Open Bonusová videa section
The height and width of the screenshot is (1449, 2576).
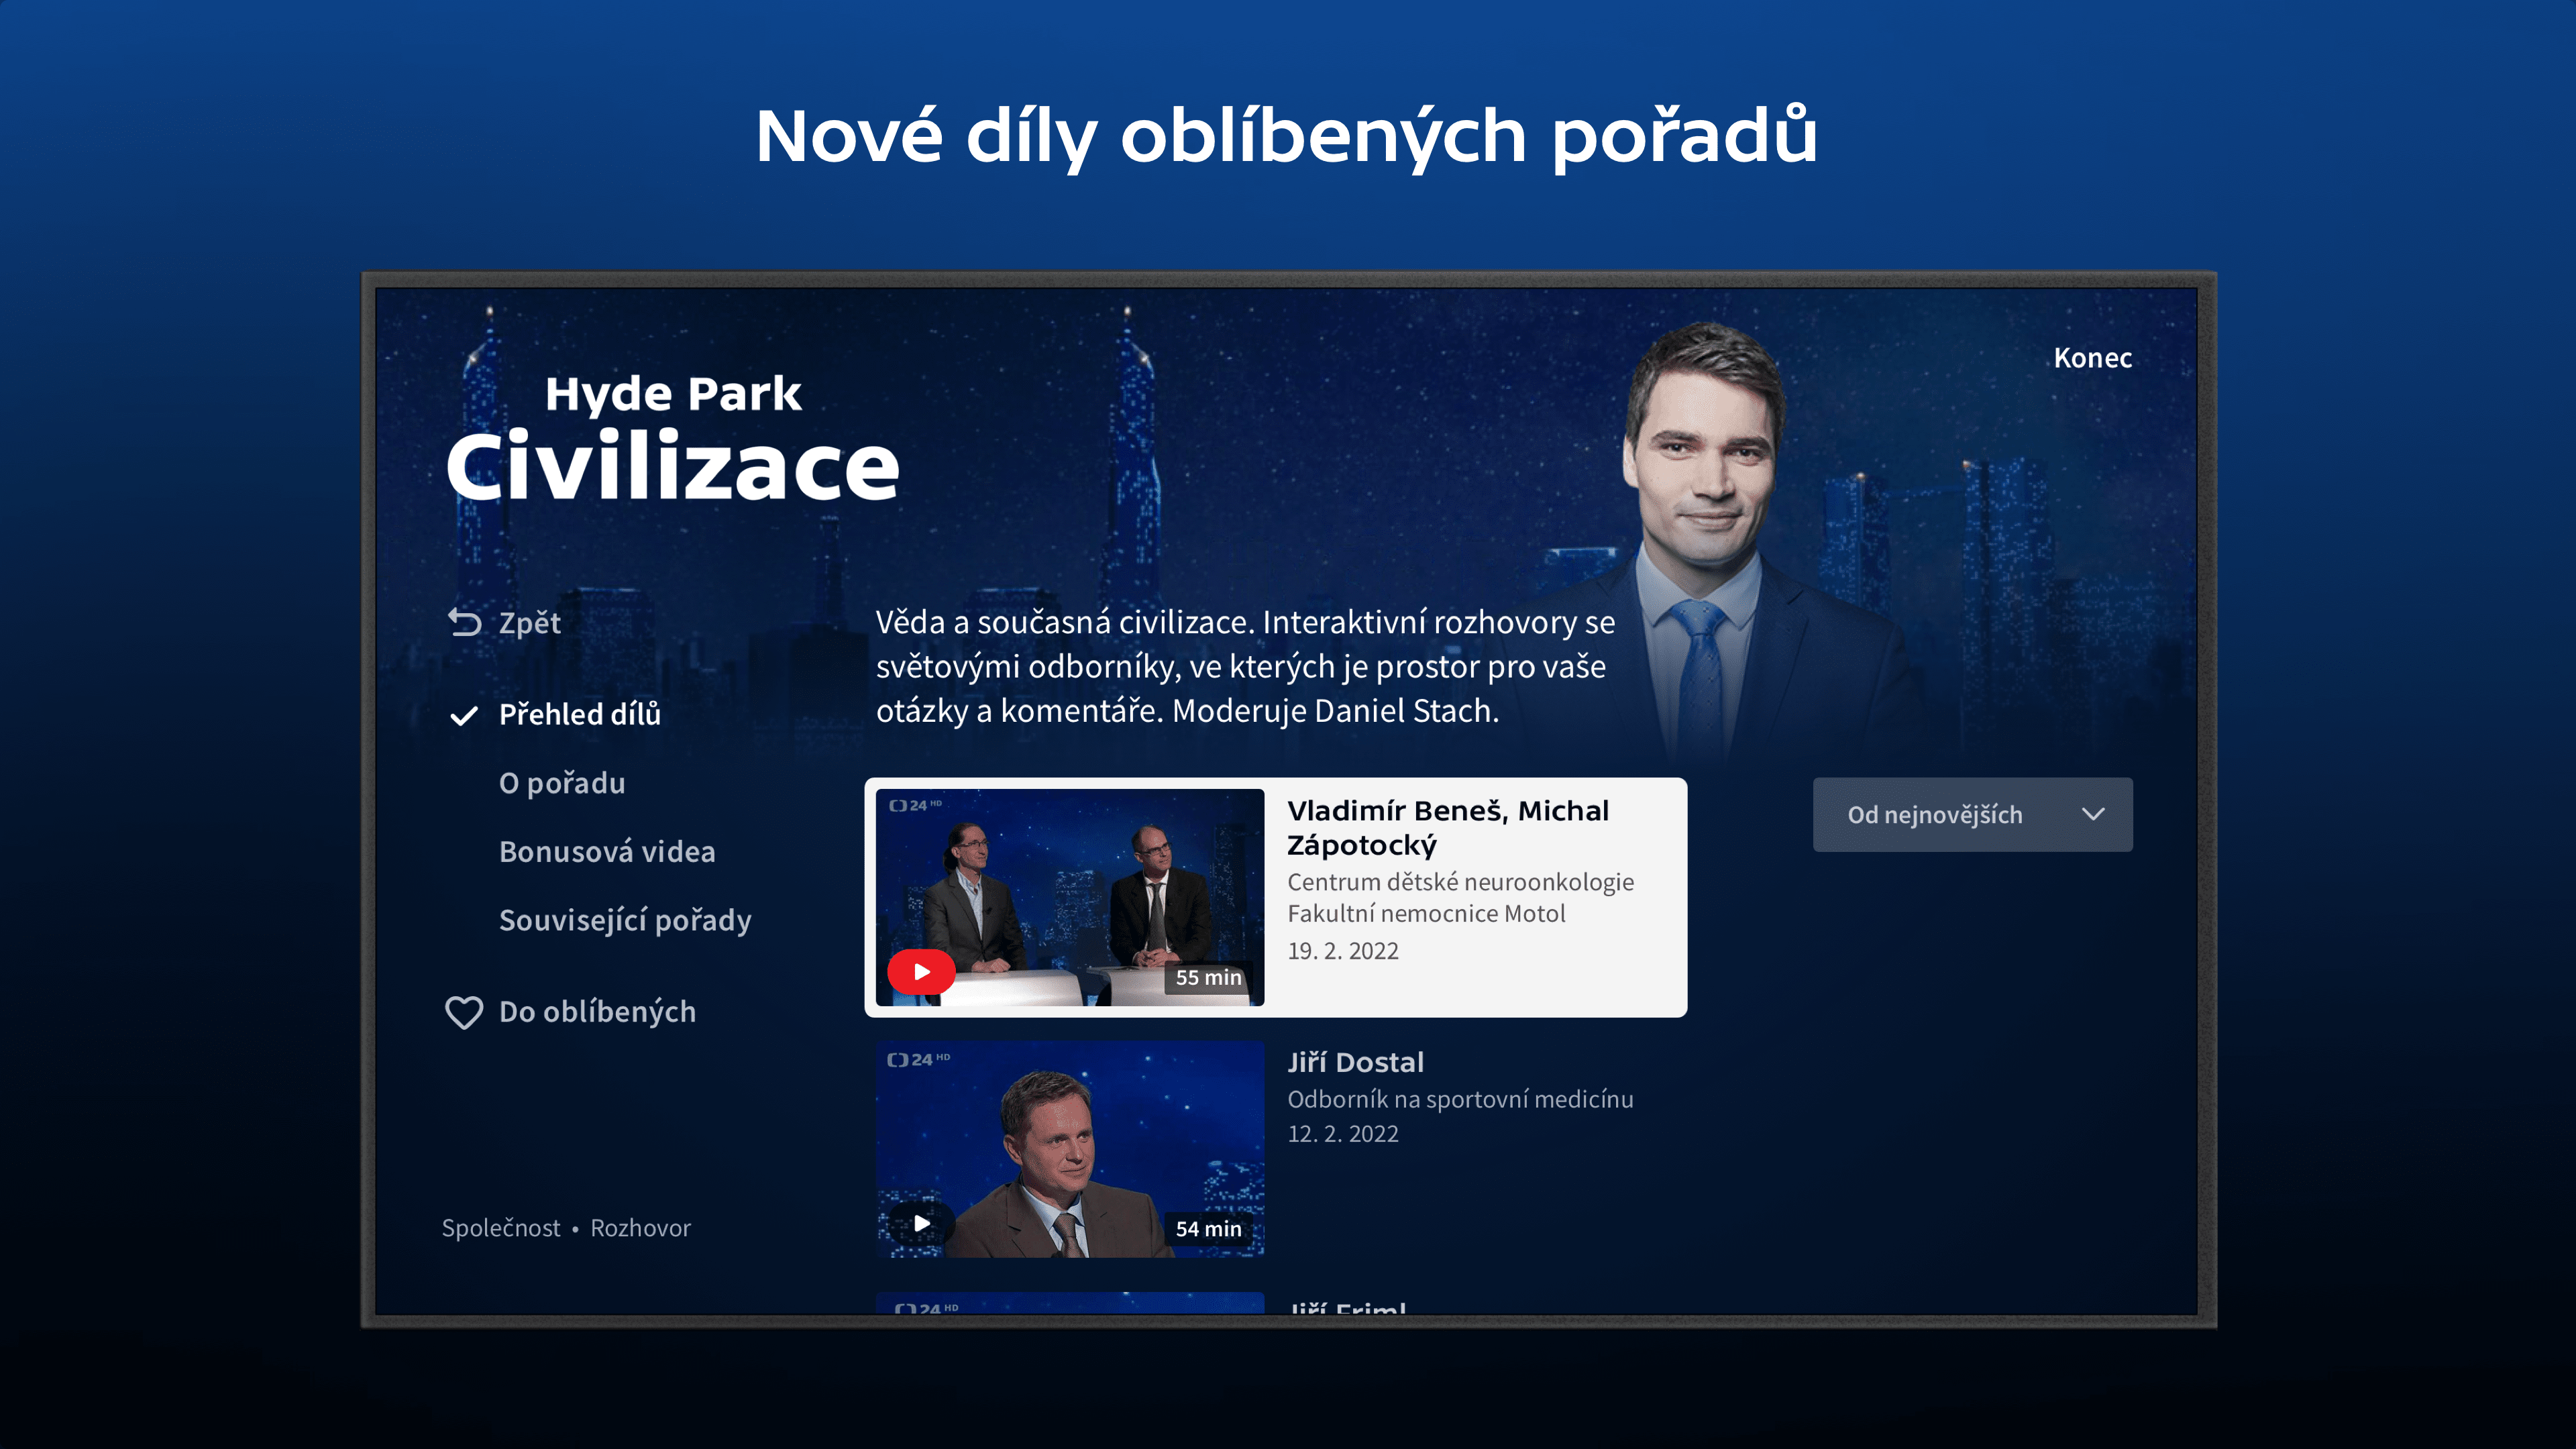tap(607, 851)
